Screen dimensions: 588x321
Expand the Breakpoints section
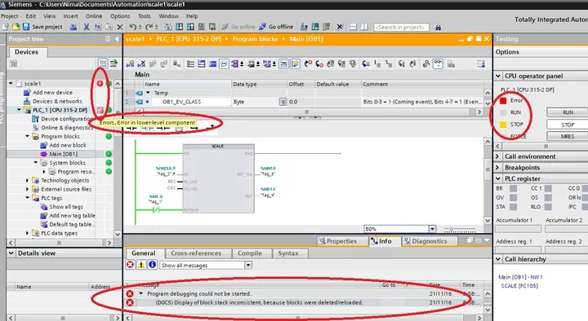497,167
